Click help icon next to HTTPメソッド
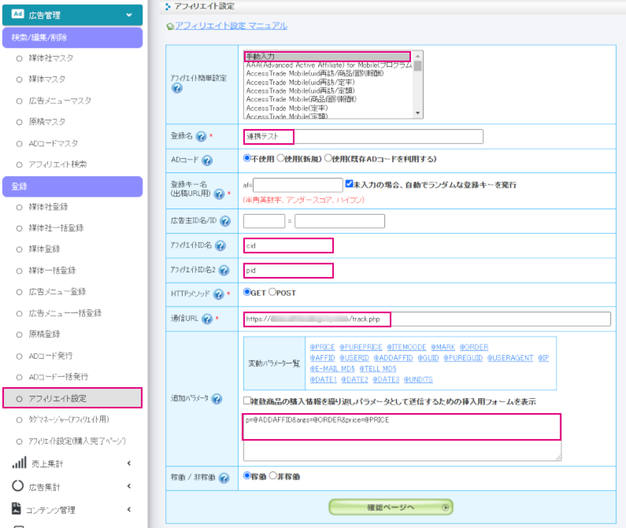 click(x=219, y=294)
